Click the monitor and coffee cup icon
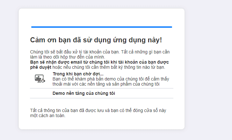 coord(40,79)
